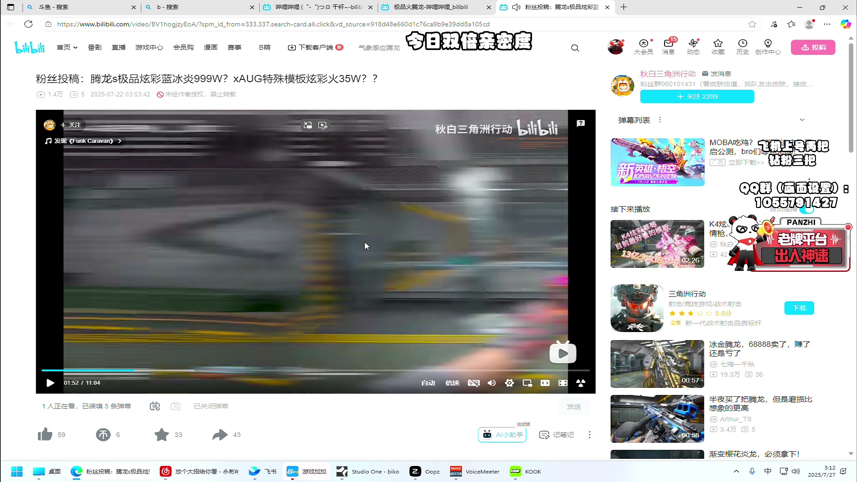Click the search magnifier icon in header

click(x=575, y=48)
